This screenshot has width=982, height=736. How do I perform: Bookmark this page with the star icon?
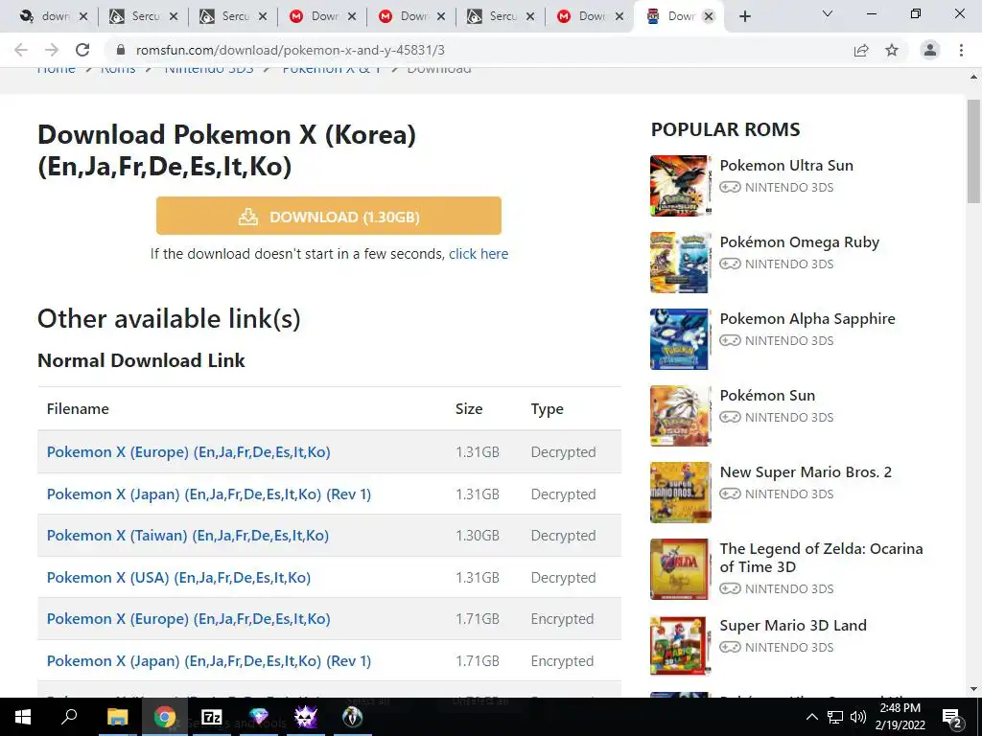[892, 50]
